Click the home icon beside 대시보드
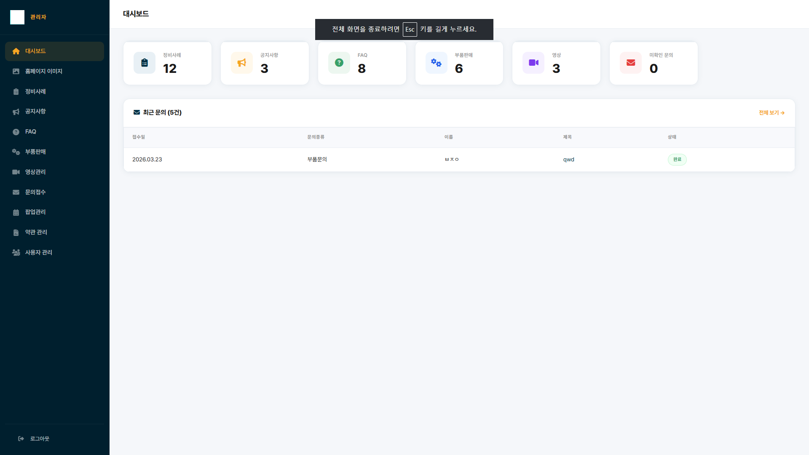This screenshot has height=455, width=809. click(16, 51)
